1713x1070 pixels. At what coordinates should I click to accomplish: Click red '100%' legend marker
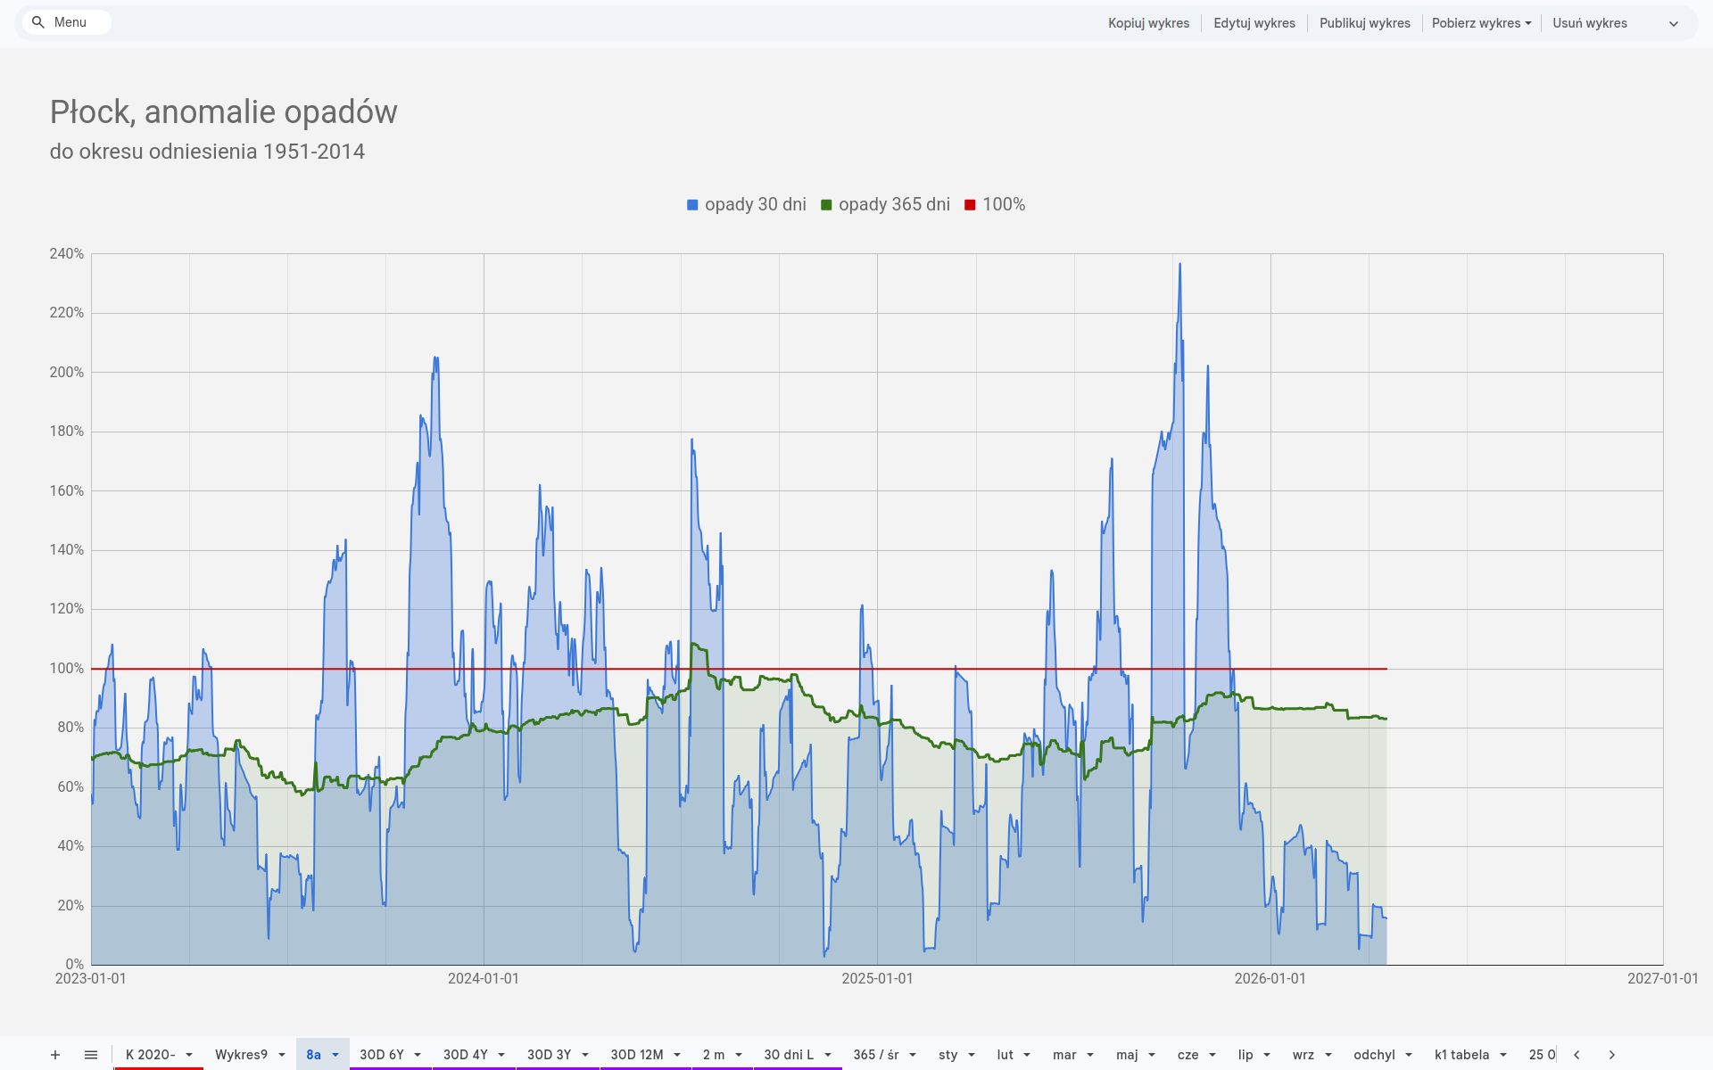[x=970, y=205]
